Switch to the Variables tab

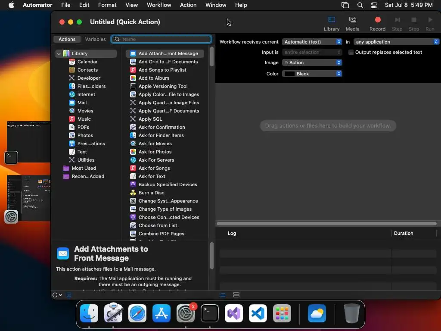click(x=95, y=39)
